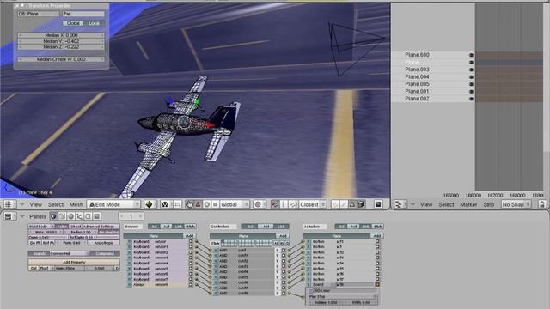Toggle the Actor button in physics panel

[61, 227]
